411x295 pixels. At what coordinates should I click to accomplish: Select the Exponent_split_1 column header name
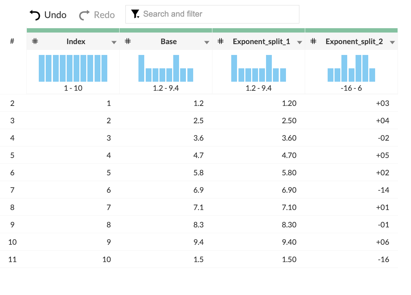click(x=261, y=41)
